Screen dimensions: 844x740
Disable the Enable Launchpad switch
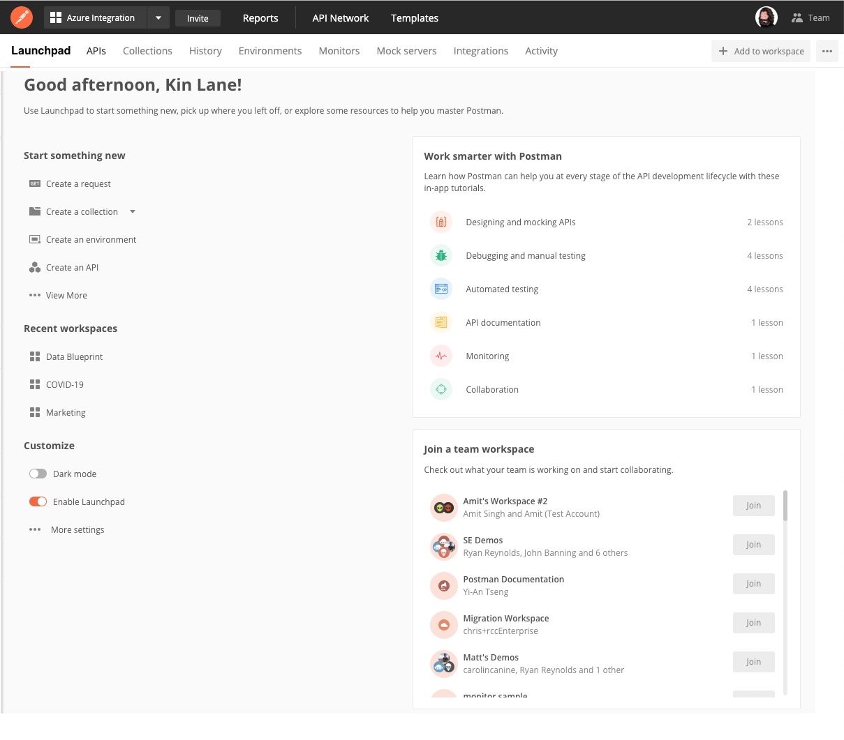[38, 501]
